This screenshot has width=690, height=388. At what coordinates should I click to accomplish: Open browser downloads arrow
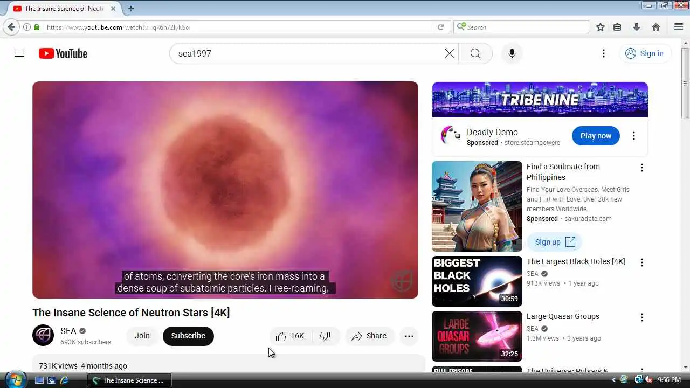[637, 27]
